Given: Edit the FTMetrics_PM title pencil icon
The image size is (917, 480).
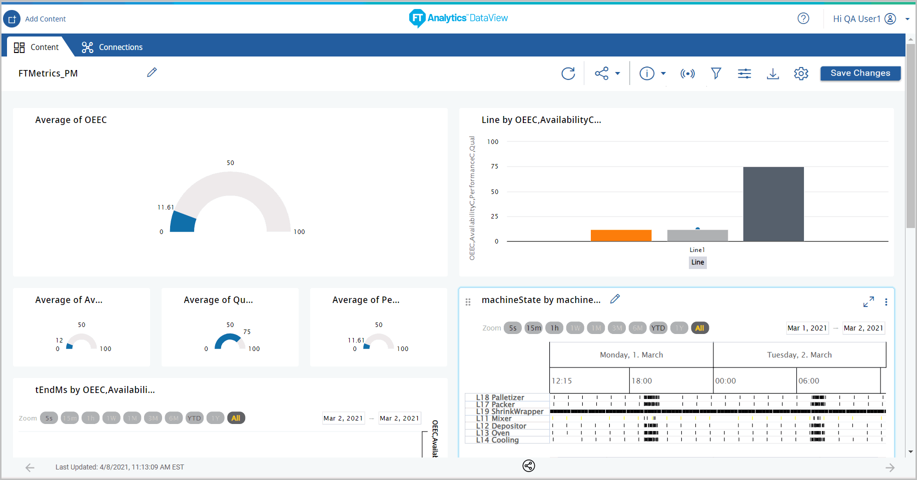Looking at the screenshot, I should (152, 72).
